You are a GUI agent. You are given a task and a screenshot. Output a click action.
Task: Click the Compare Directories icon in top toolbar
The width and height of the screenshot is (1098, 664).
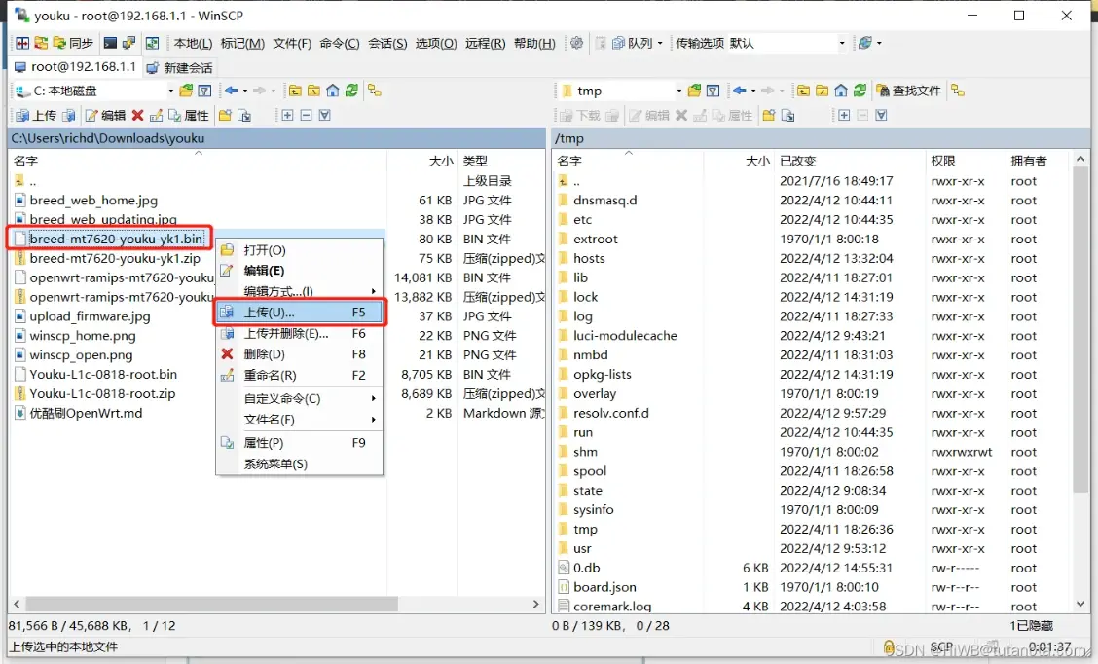(x=22, y=44)
